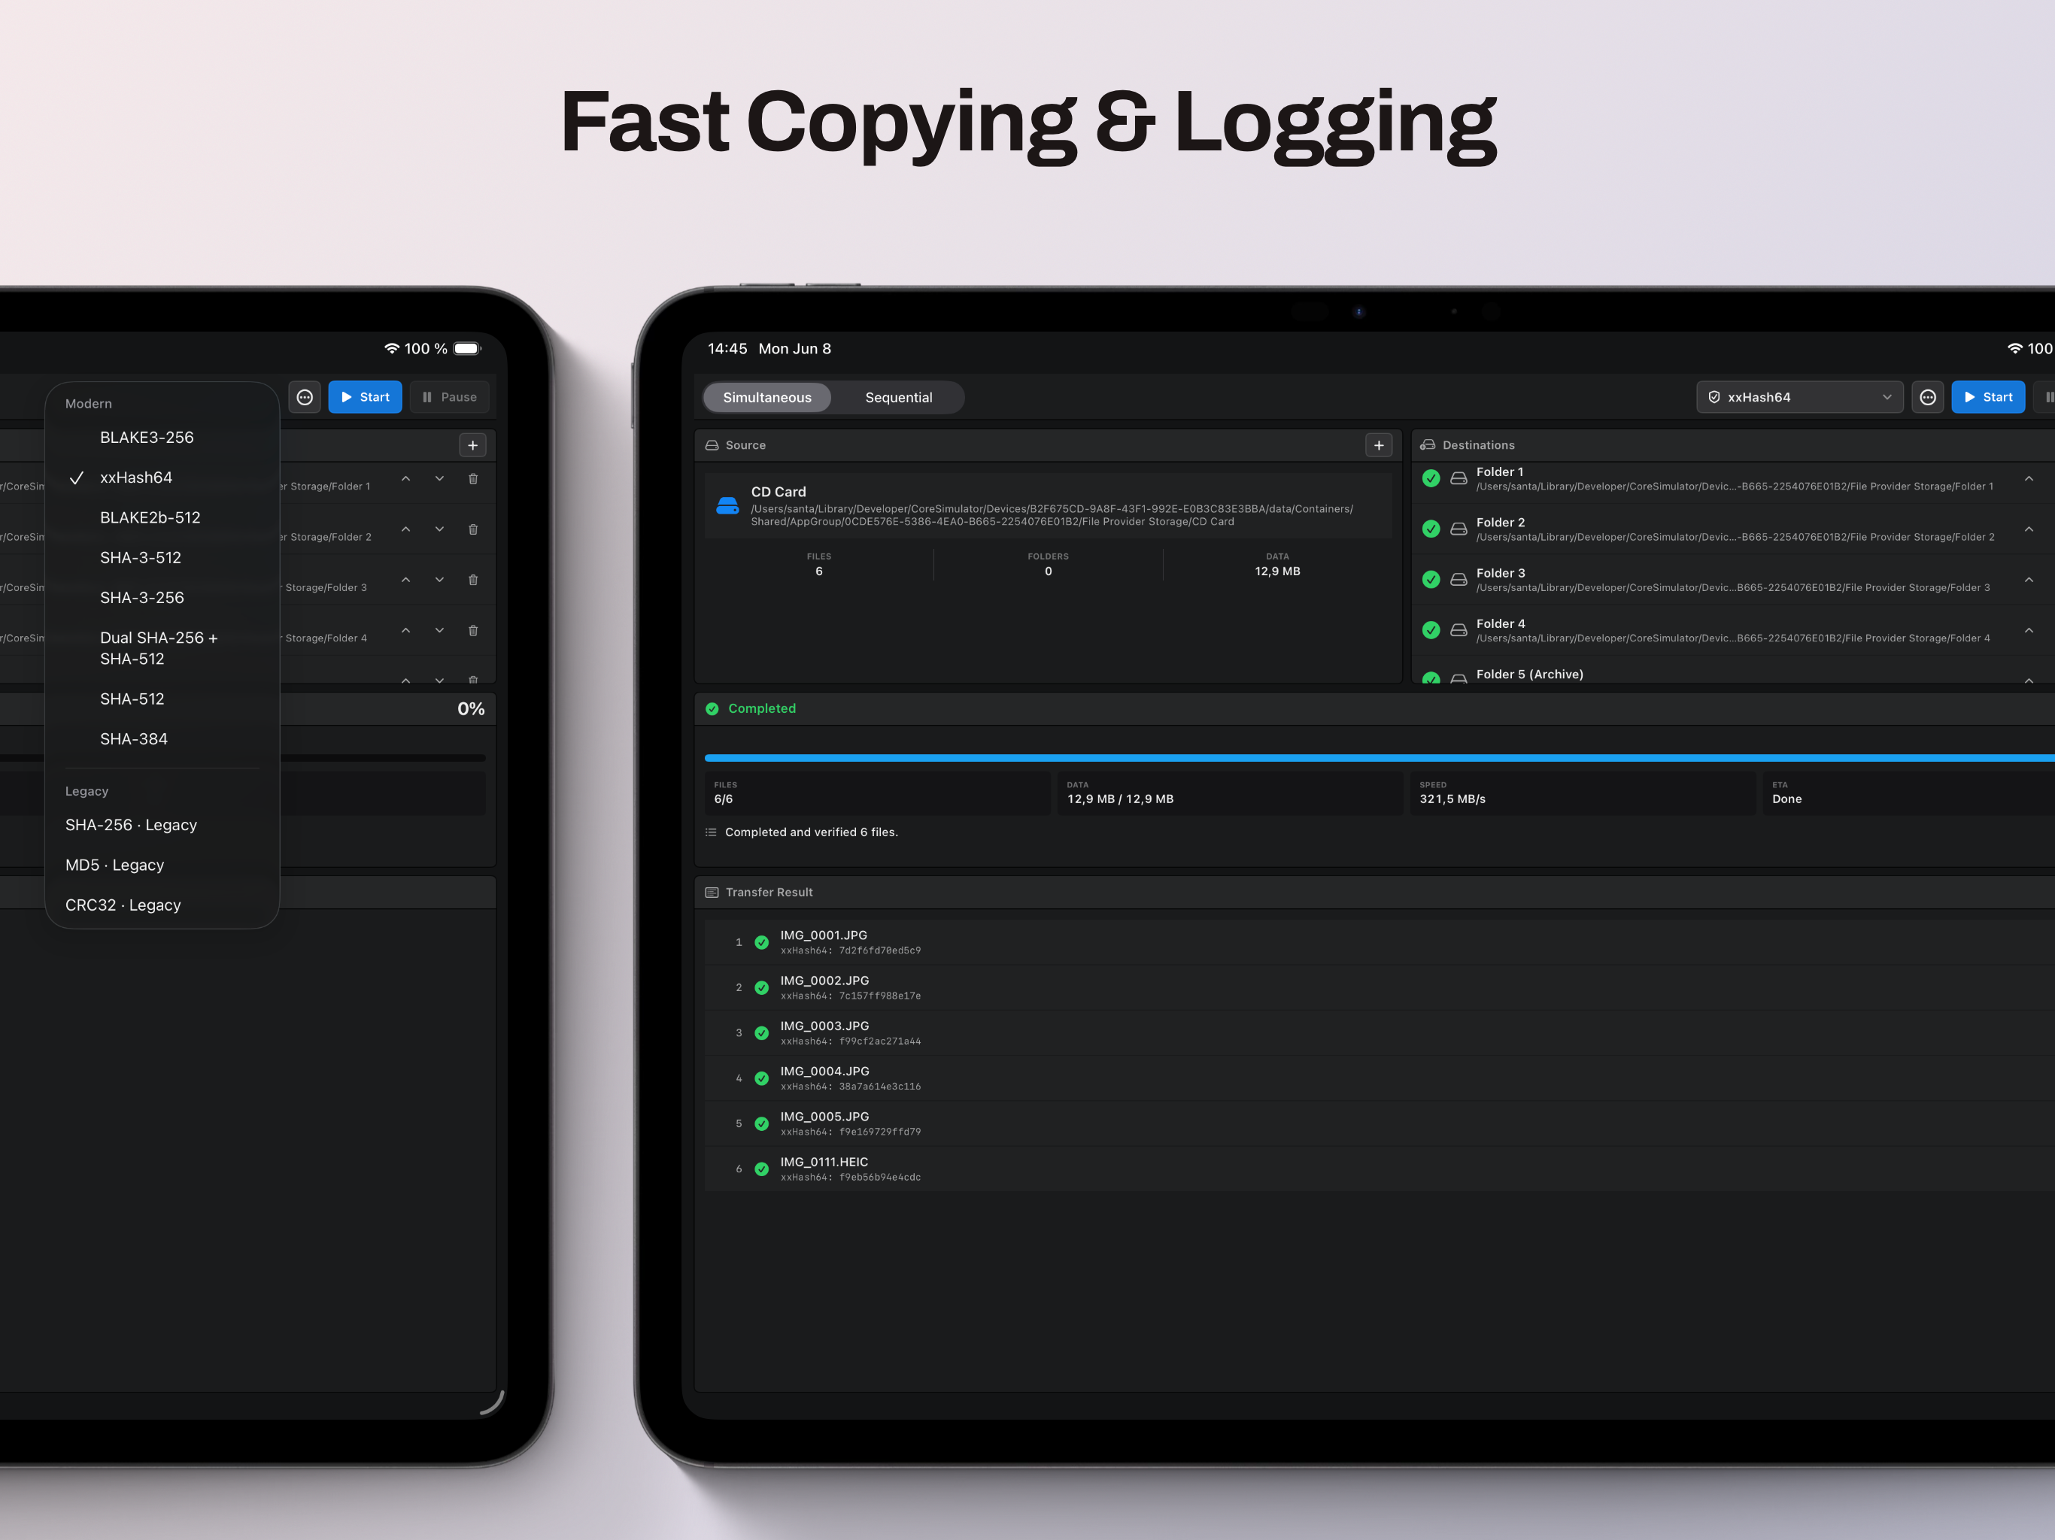Click the log list icon beside Completed message
This screenshot has height=1540, width=2055.
[x=711, y=832]
